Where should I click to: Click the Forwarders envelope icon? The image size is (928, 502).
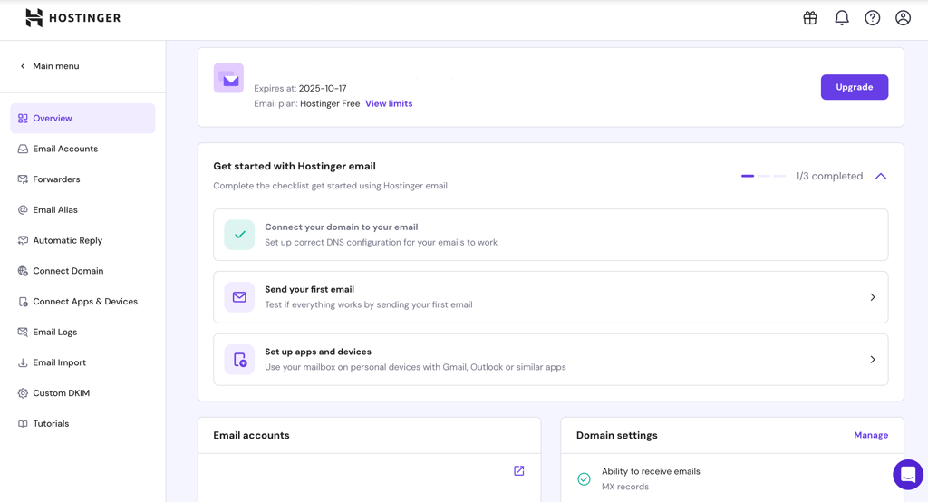point(23,179)
